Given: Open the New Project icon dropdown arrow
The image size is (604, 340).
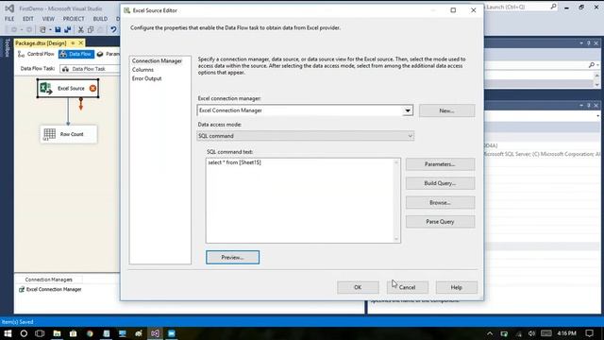Looking at the screenshot, I should [x=50, y=29].
